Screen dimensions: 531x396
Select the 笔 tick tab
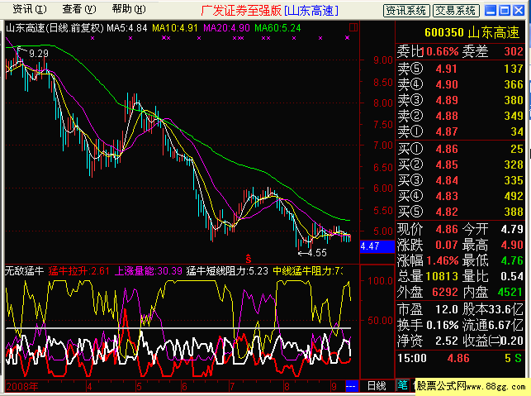(402, 385)
